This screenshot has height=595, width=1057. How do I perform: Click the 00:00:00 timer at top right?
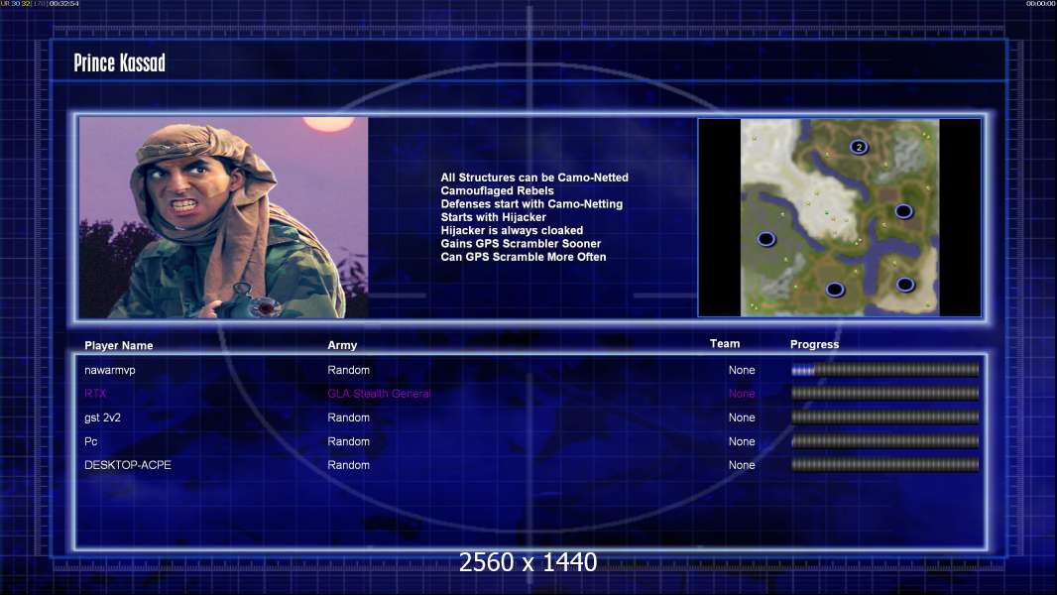1040,3
